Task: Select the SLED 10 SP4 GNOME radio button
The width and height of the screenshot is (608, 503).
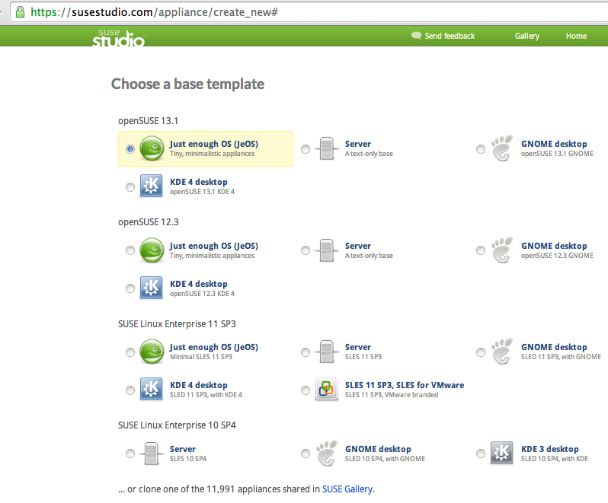Action: pos(306,454)
